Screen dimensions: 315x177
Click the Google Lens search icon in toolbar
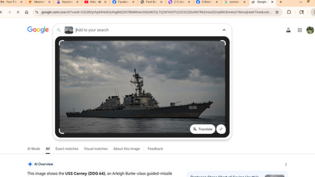[301, 12]
